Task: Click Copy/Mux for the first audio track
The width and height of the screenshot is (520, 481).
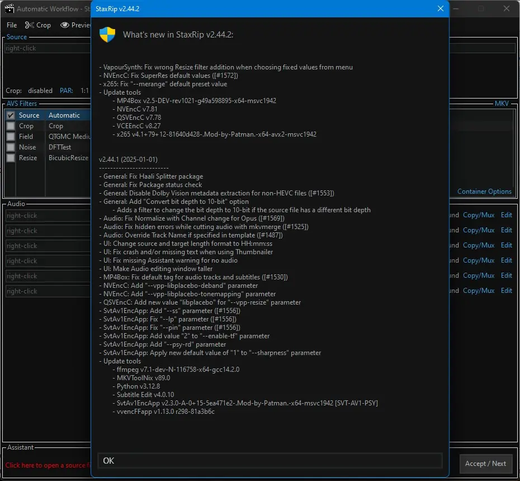Action: coord(479,215)
